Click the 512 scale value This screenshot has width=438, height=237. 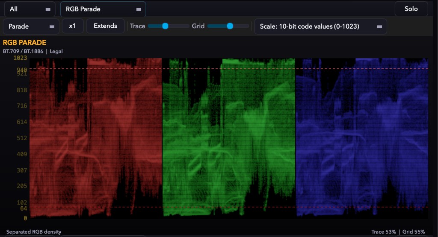click(22, 138)
